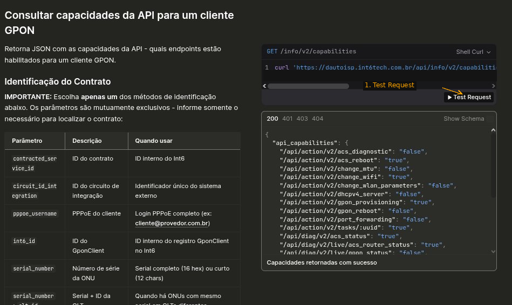This screenshot has height=305, width=512.
Task: Click the dhcpv4_server JSON line
Action: tap(352, 194)
